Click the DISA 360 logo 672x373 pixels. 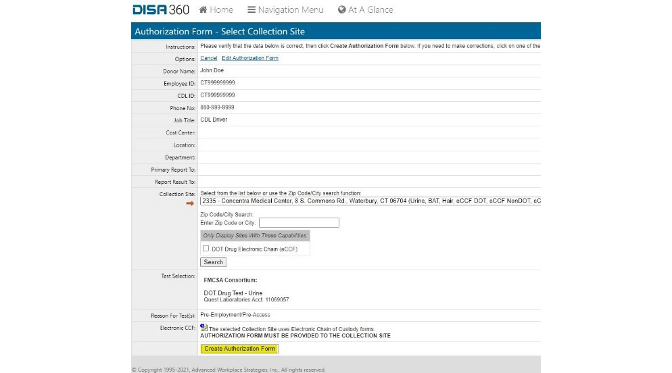(x=161, y=9)
